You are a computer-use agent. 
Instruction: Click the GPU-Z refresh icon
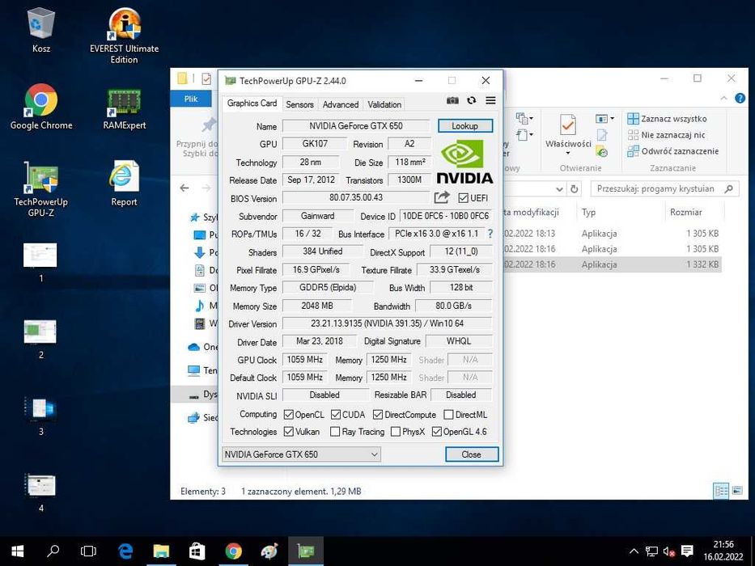471,101
